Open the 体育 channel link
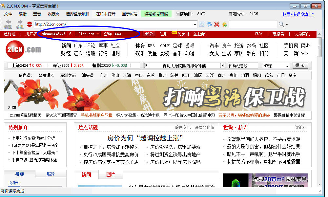The width and height of the screenshot is (328, 197). click(x=140, y=46)
